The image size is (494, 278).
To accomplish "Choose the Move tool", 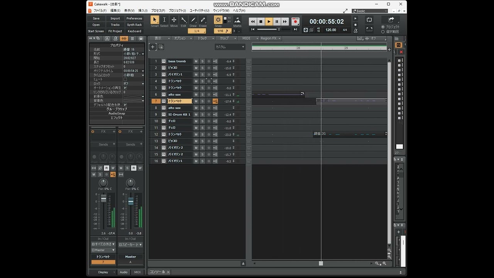I will pyautogui.click(x=174, y=20).
